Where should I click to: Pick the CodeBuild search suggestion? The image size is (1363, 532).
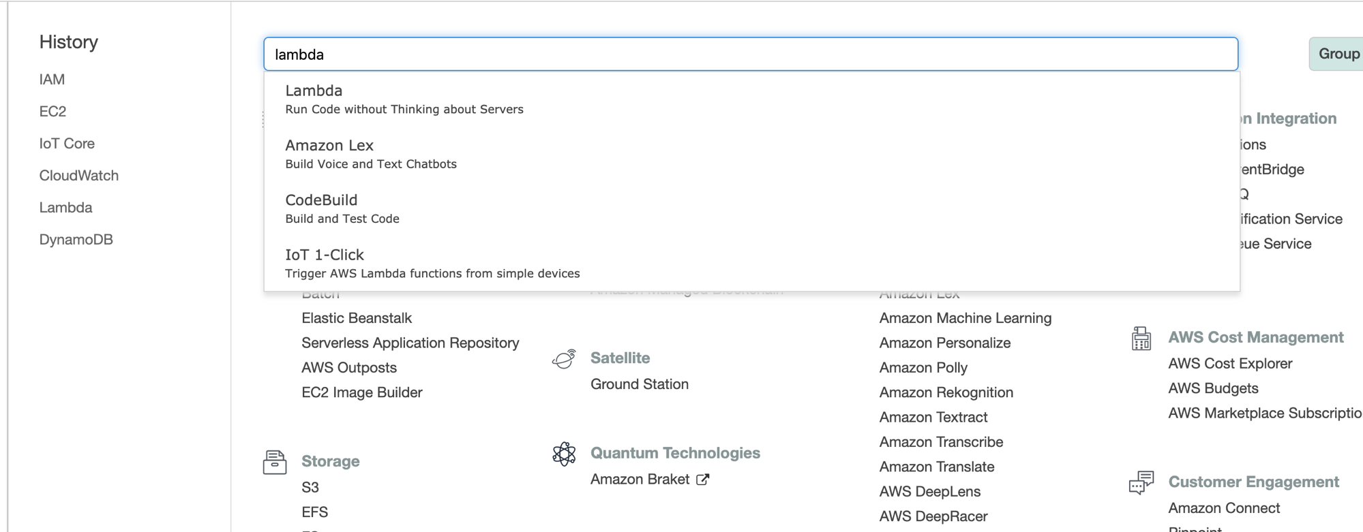pos(751,208)
